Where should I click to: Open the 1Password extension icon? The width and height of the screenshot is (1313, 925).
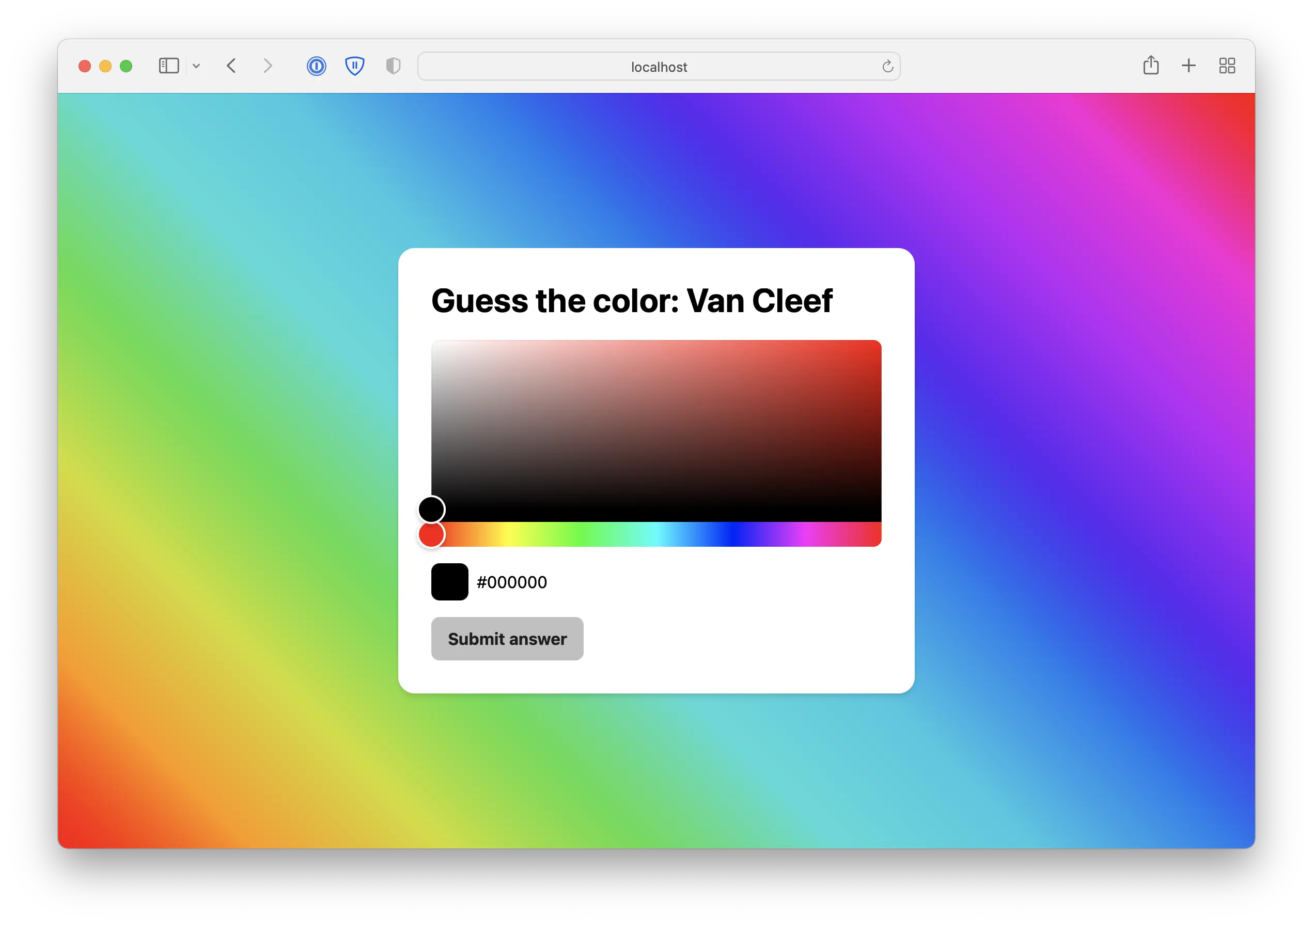316,66
